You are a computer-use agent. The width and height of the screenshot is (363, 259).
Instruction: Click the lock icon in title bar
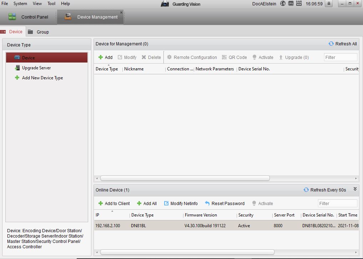(x=329, y=4)
